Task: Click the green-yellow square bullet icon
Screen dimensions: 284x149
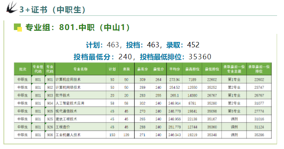Action: click(18, 28)
